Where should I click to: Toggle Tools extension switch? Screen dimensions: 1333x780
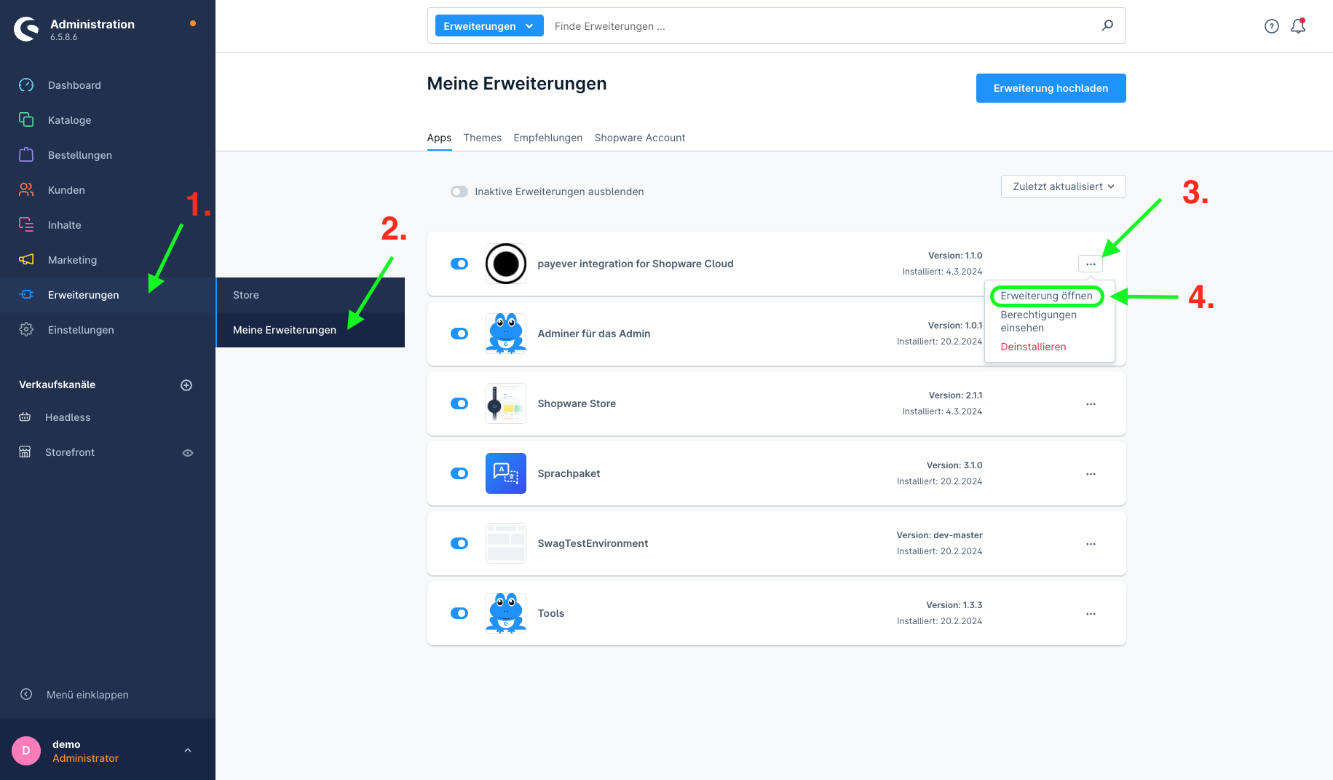459,613
